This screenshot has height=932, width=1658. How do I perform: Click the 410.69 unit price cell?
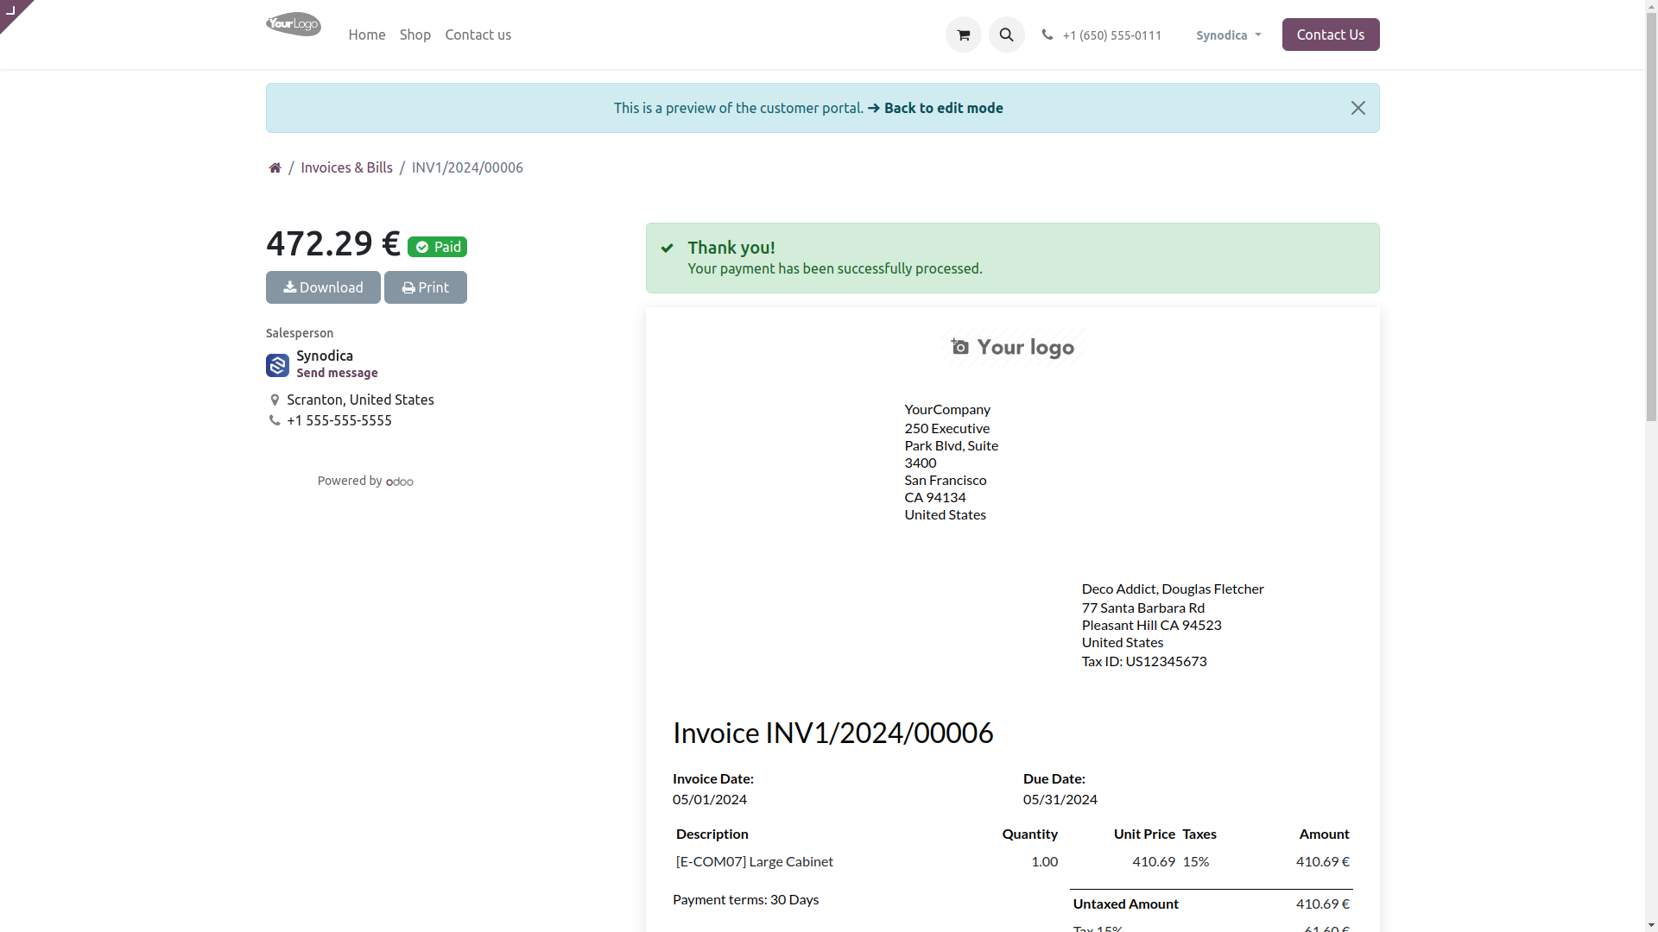1154,861
